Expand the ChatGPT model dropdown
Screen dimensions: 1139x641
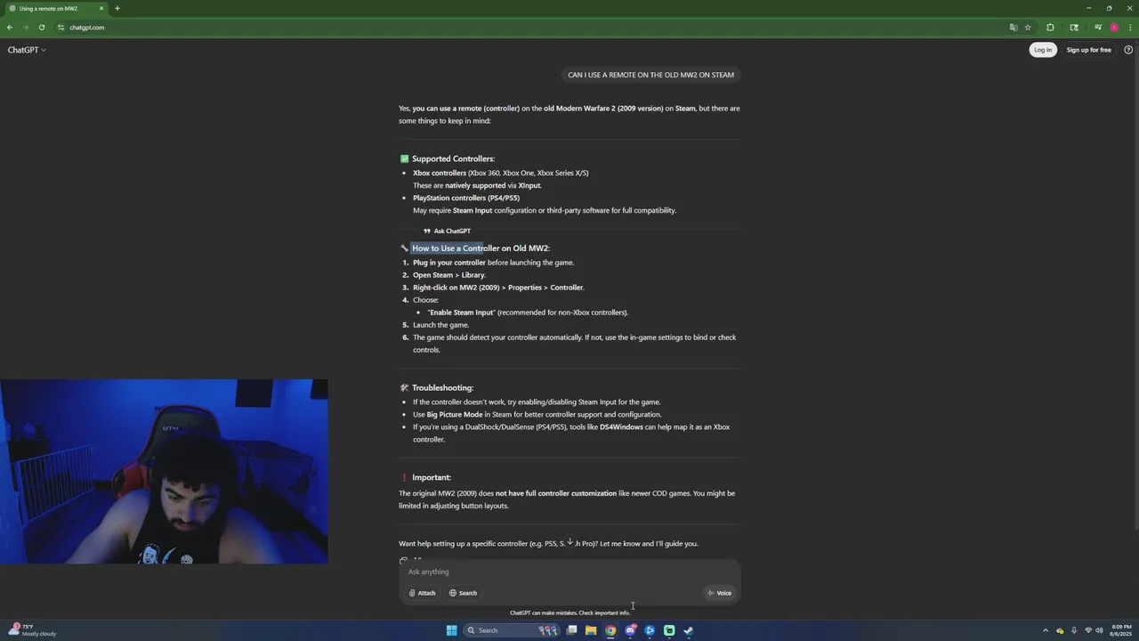click(x=27, y=50)
